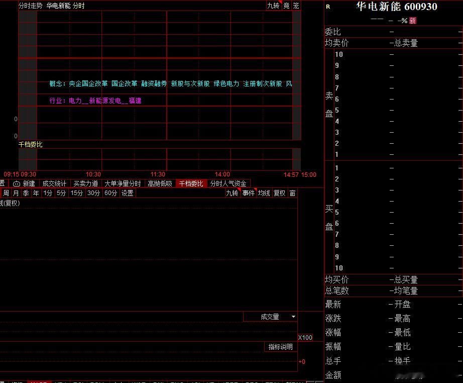This screenshot has height=383, width=463.
Task: Click the 金额 turnover amount label
Action: 333,375
